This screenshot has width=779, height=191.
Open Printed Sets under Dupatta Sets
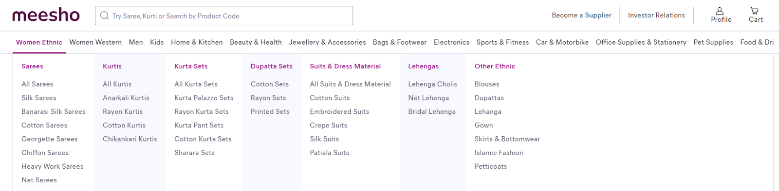pos(270,111)
